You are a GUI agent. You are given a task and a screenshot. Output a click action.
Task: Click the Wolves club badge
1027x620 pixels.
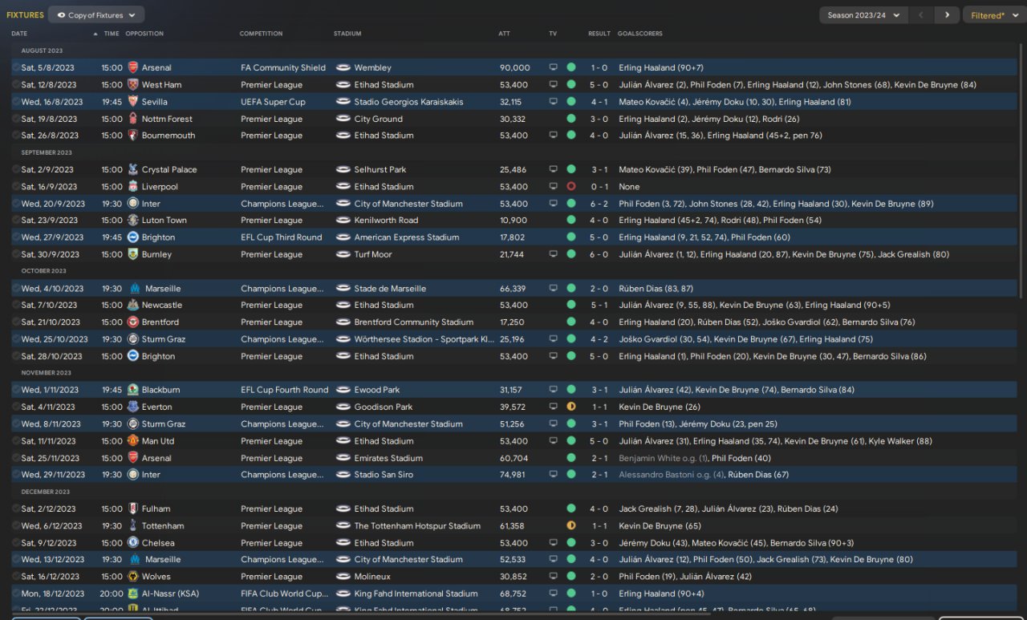132,577
